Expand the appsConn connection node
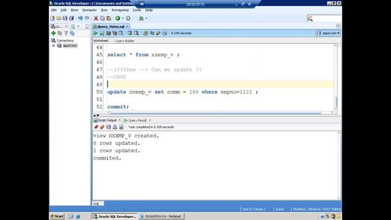Viewport: 391px width, 220px height. (53, 46)
